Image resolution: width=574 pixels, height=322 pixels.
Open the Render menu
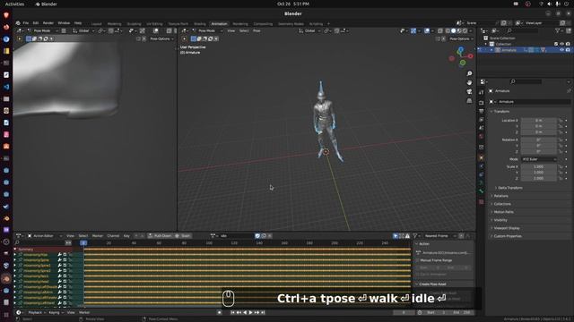tap(48, 23)
